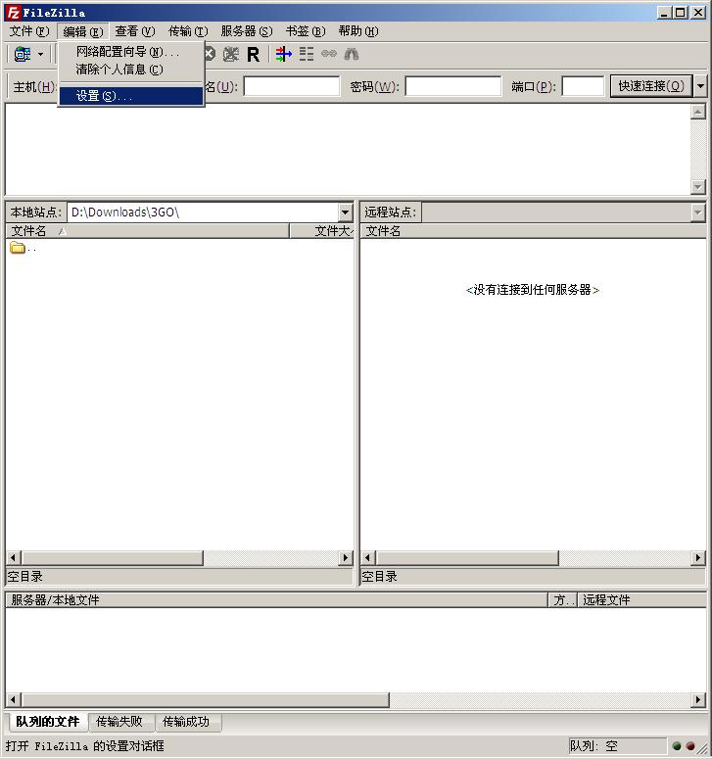Click queue pane scroll right arrow
This screenshot has width=712, height=759.
tap(697, 699)
